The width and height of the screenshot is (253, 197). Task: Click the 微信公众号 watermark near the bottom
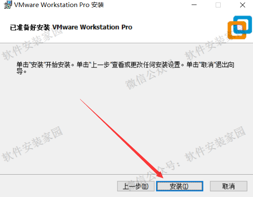coord(153,175)
